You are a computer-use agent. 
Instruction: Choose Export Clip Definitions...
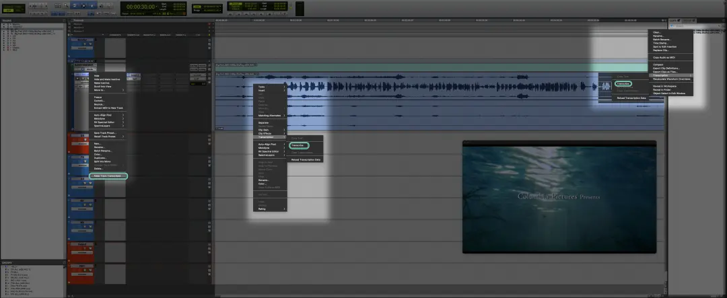point(670,69)
